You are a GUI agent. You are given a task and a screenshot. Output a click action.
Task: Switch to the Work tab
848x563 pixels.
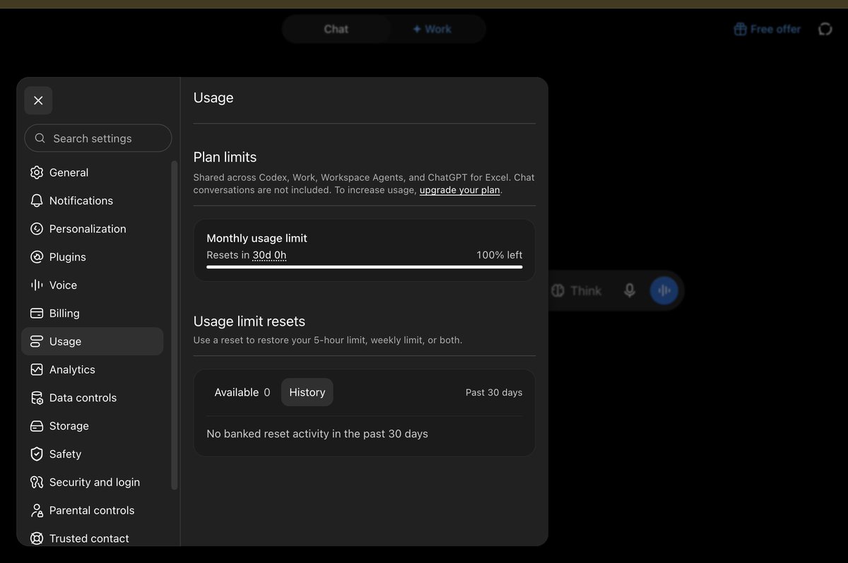tap(432, 29)
